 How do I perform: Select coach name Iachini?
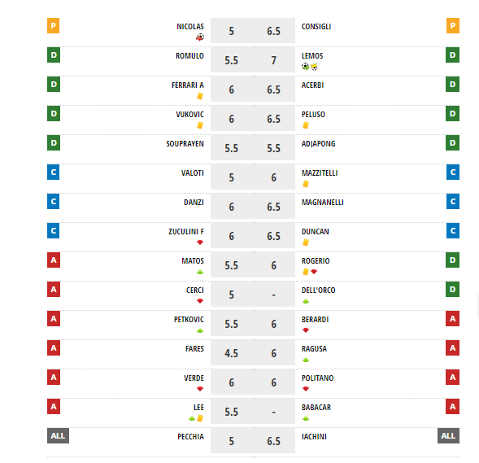tap(314, 437)
